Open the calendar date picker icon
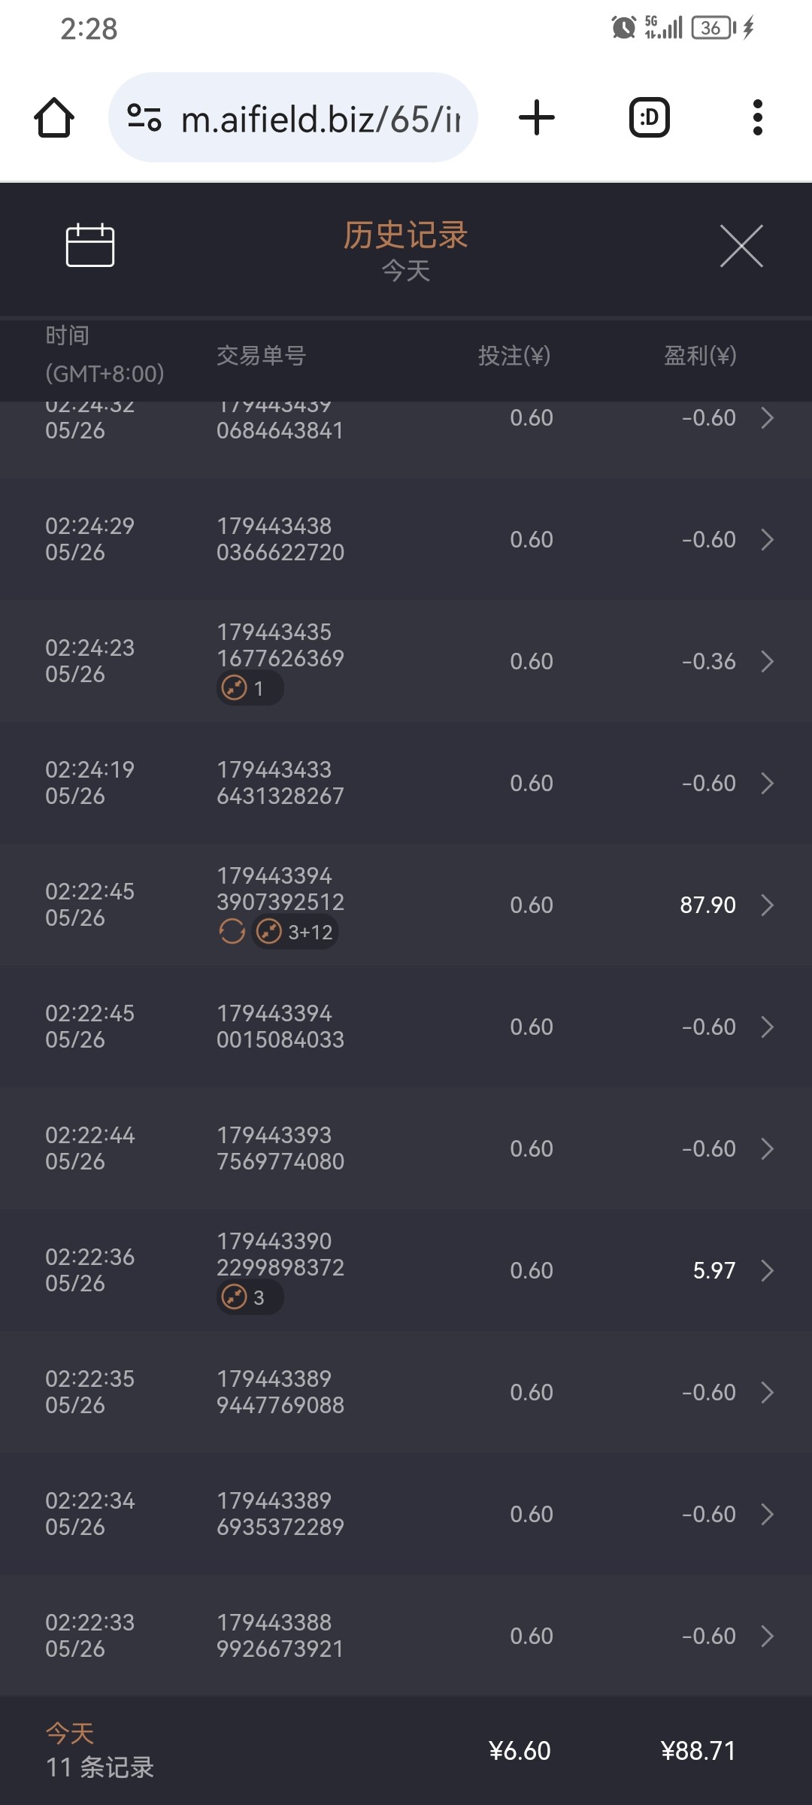This screenshot has height=1805, width=812. (90, 245)
